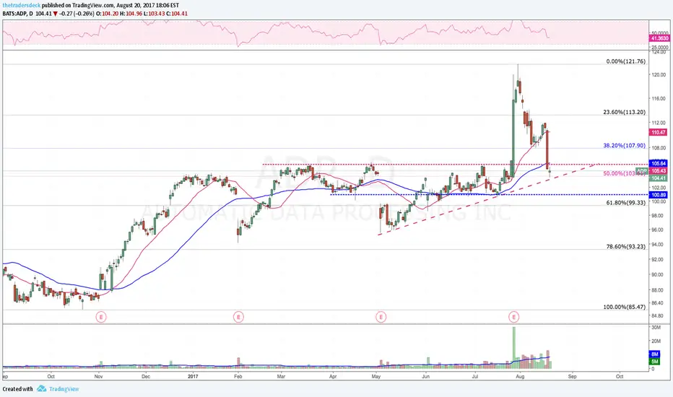
Task: Click the 2017 label on the time axis
Action: (x=193, y=376)
